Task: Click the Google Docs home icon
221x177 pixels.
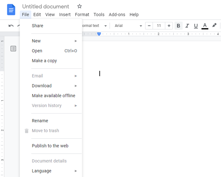Action: pyautogui.click(x=11, y=10)
